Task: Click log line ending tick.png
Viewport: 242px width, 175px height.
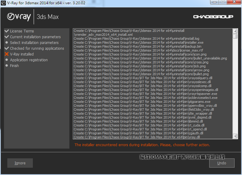Action: click(140, 66)
